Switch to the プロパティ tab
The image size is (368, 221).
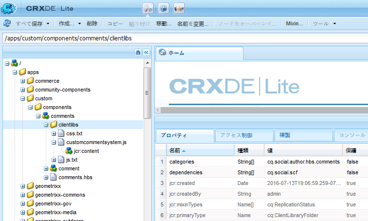pos(184,135)
